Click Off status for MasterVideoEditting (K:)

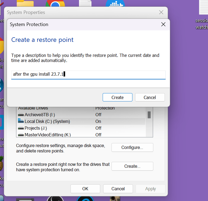click(x=98, y=135)
